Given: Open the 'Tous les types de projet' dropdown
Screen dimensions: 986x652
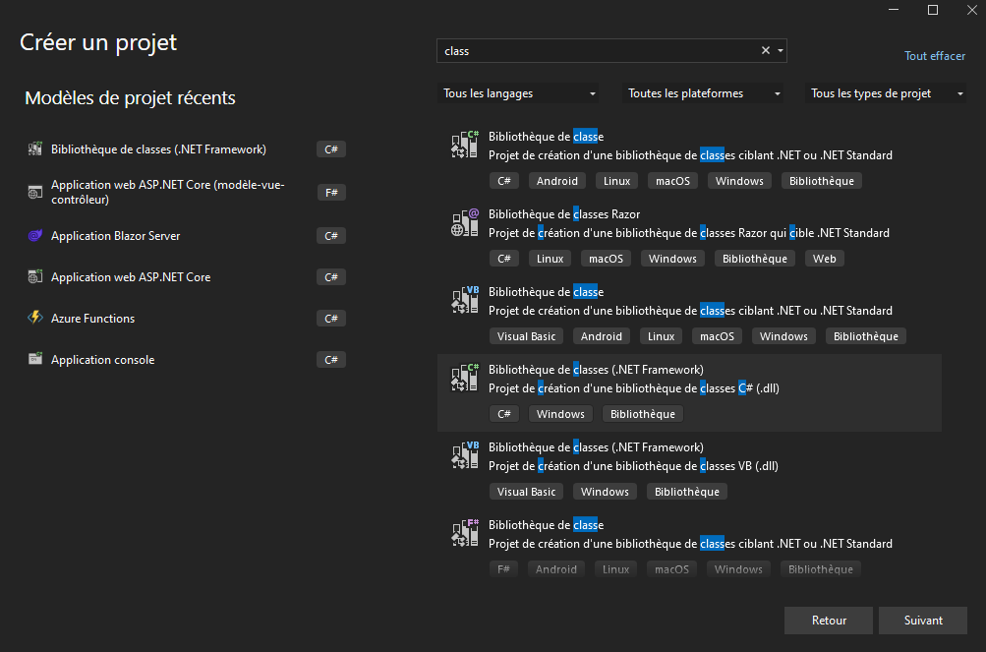Looking at the screenshot, I should (x=886, y=93).
